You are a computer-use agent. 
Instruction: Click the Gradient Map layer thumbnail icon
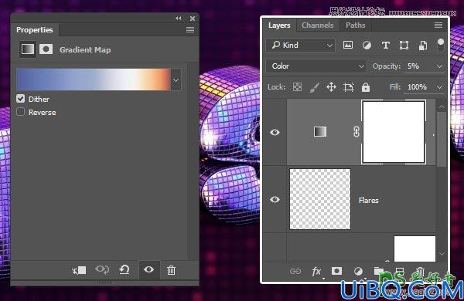tap(320, 131)
